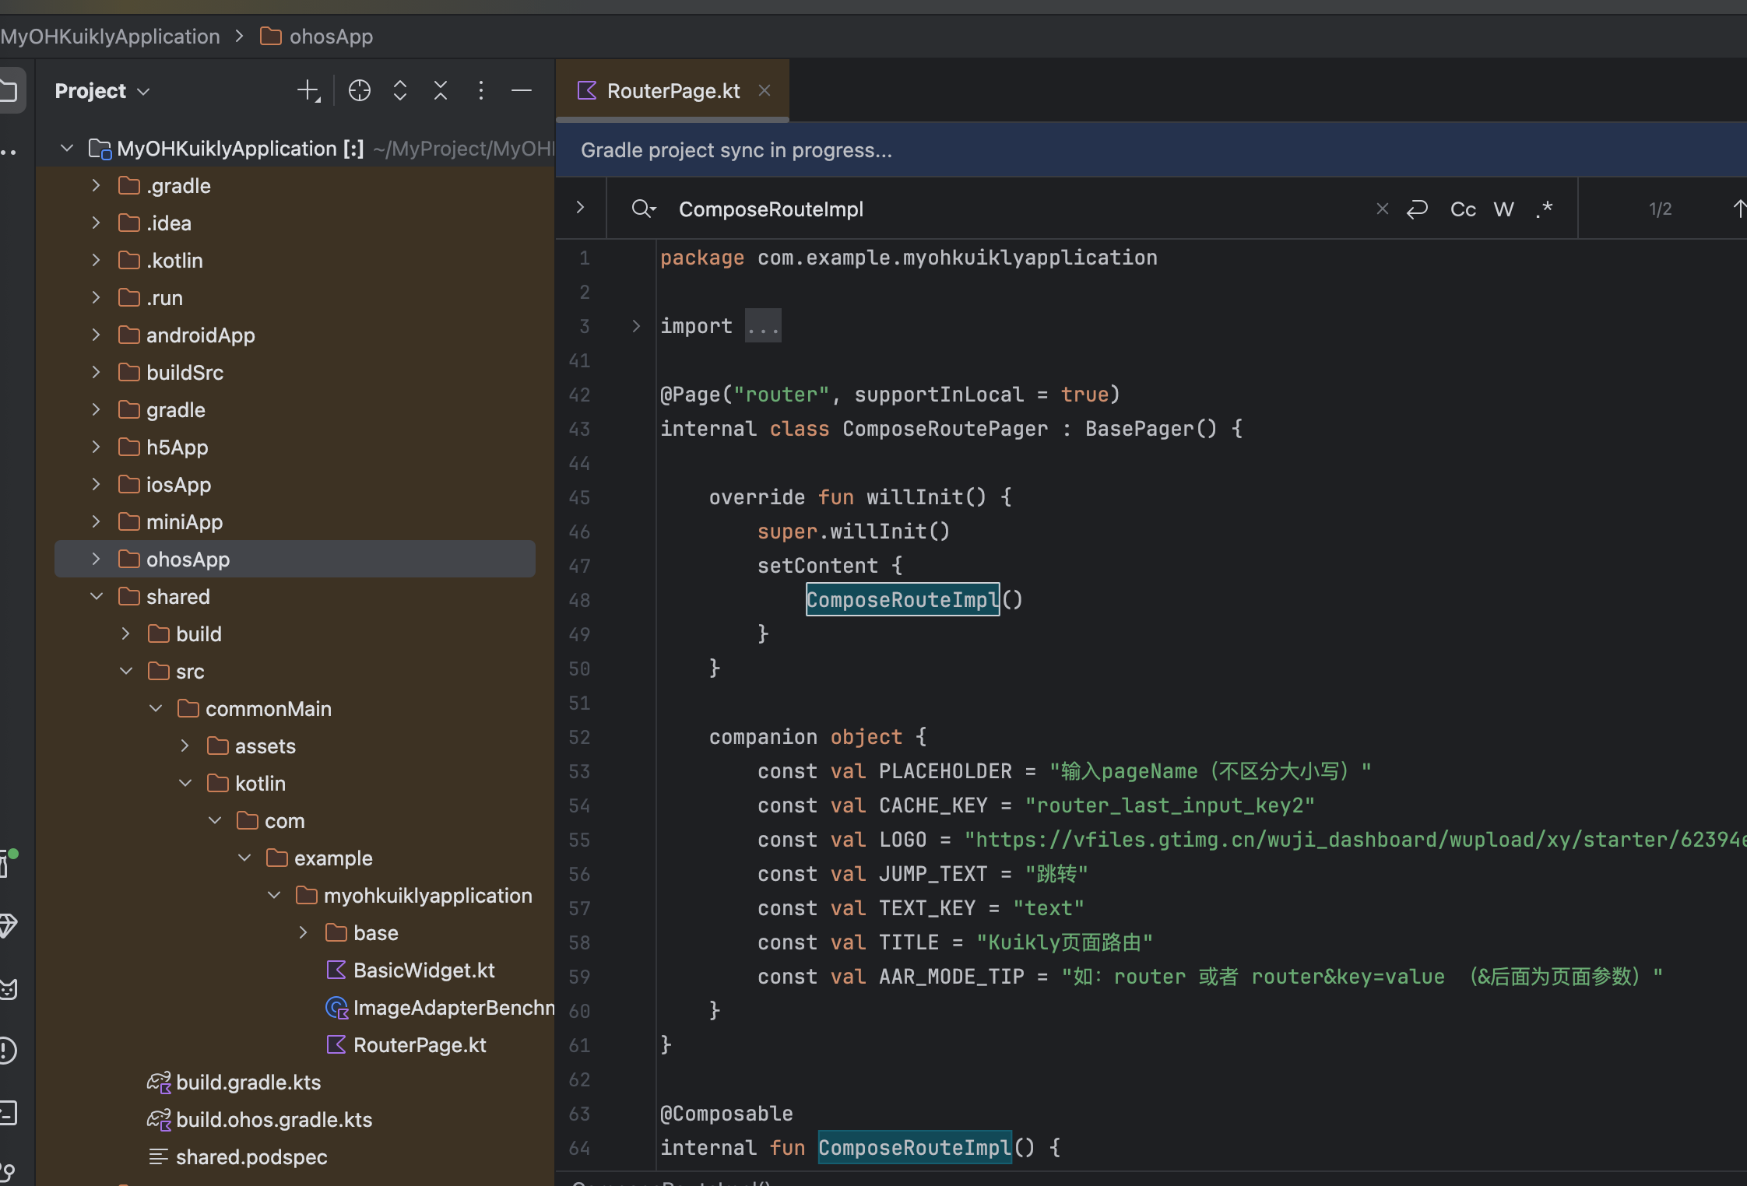Open the Project panel options kebab menu

481,91
